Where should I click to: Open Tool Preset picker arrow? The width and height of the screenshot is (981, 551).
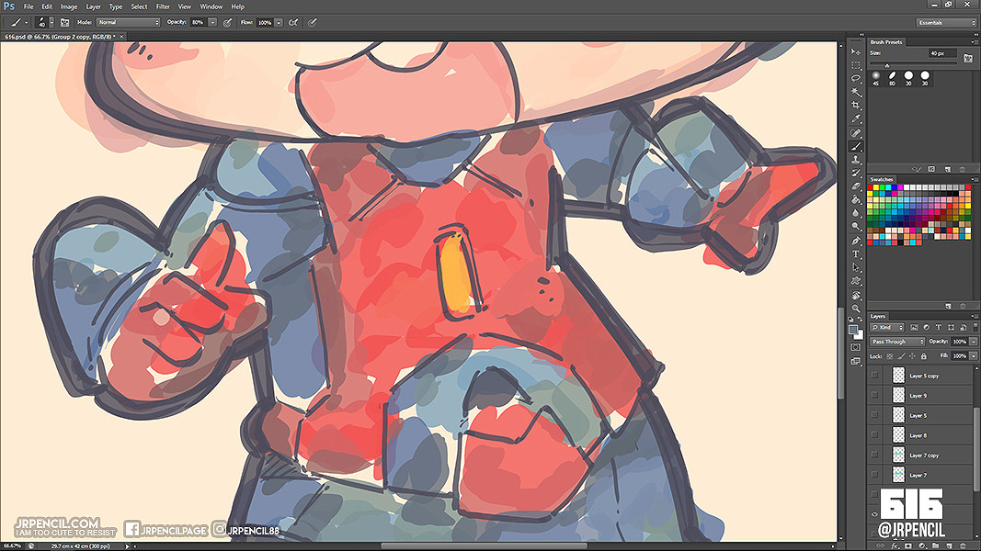click(27, 22)
